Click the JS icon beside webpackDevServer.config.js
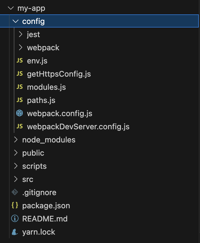This screenshot has width=200, height=243. pyautogui.click(x=19, y=127)
